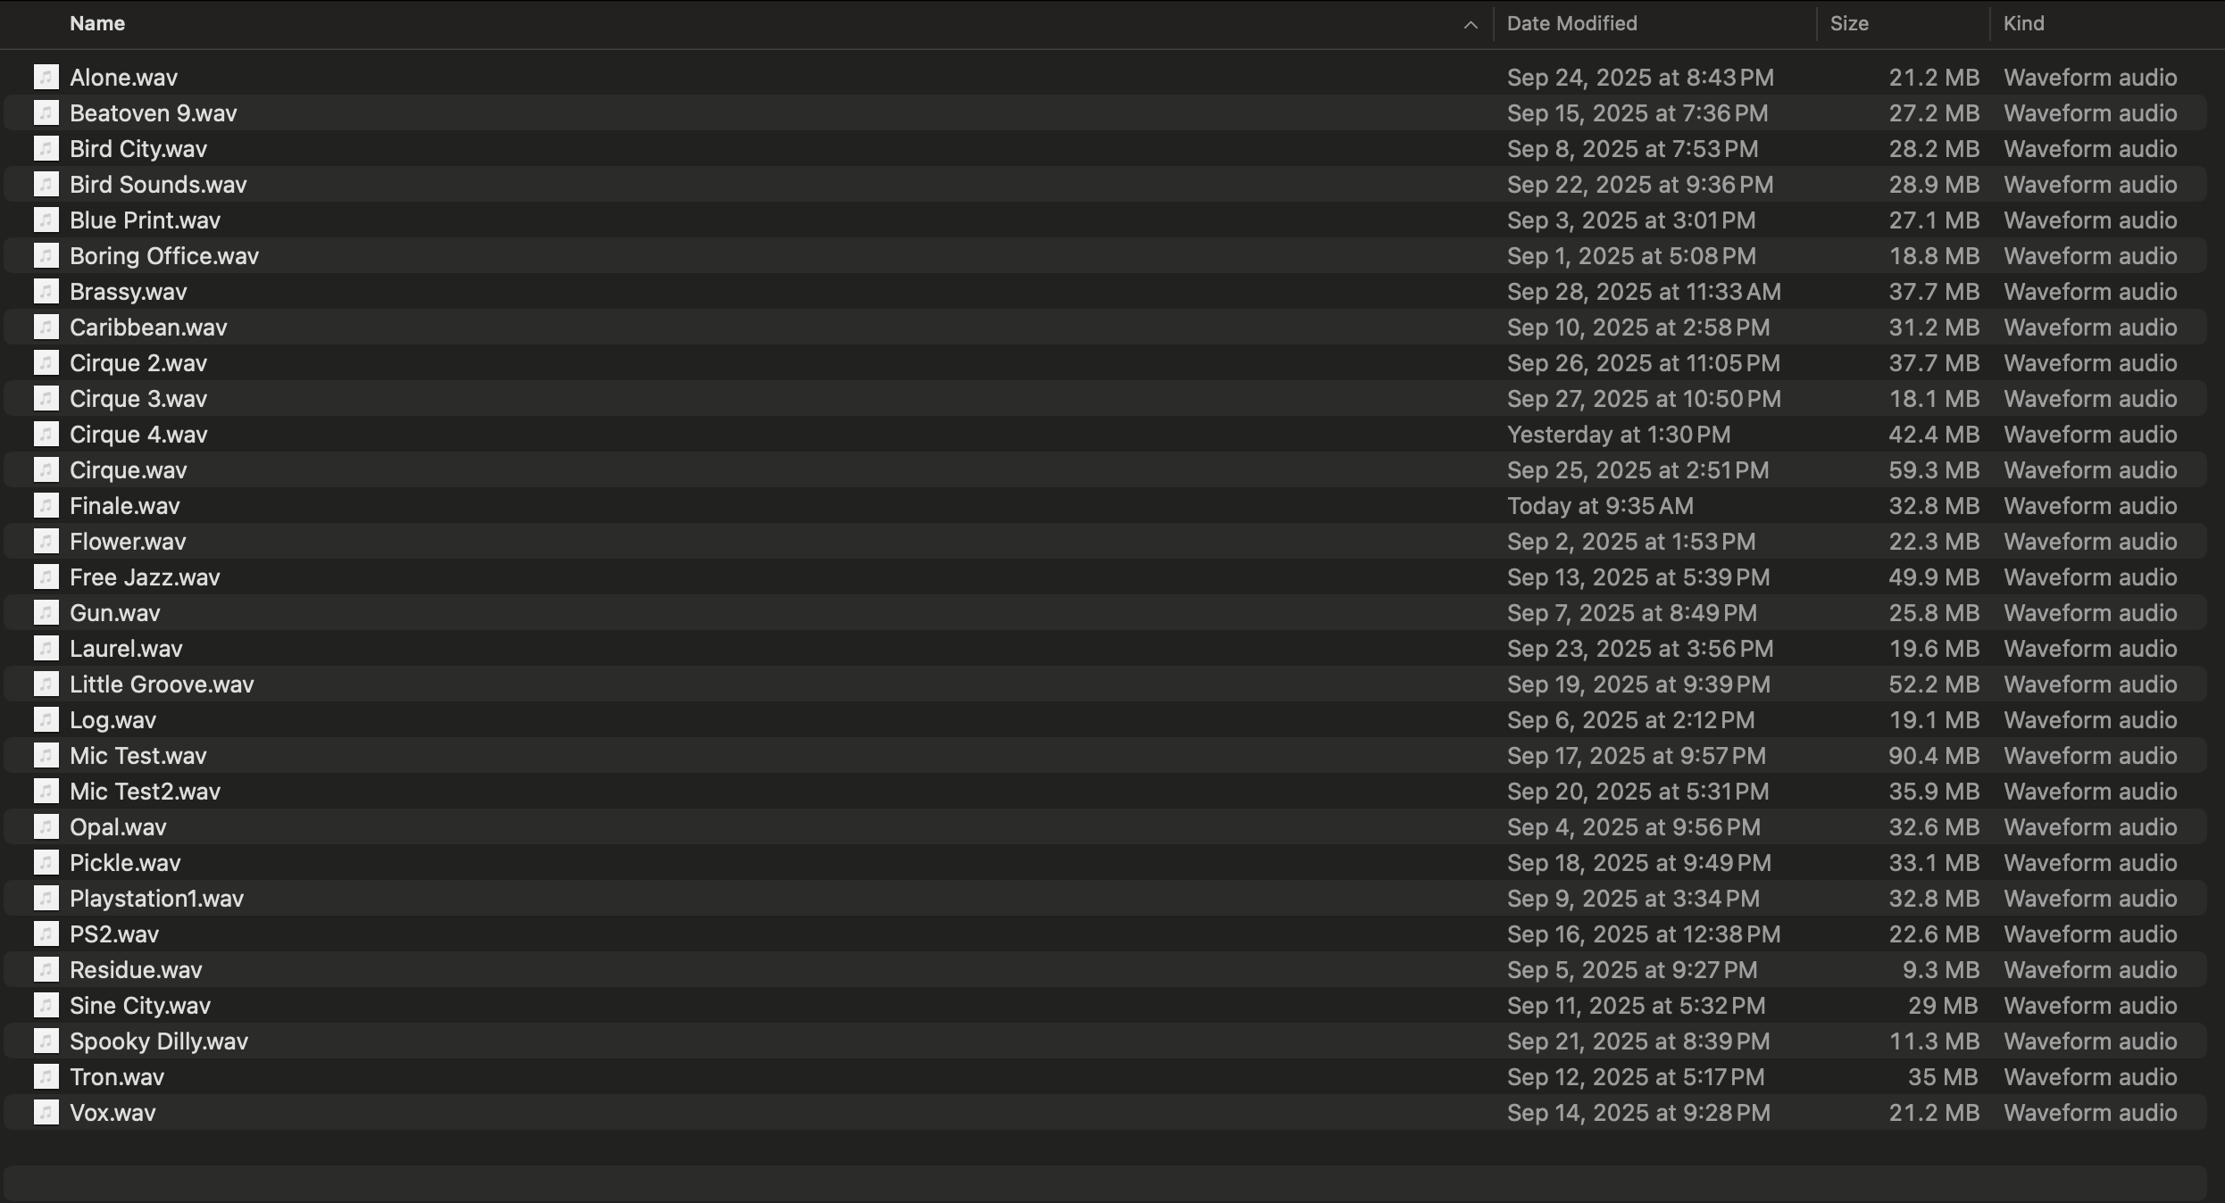Sort files by Size column header
The width and height of the screenshot is (2225, 1203).
(1848, 24)
